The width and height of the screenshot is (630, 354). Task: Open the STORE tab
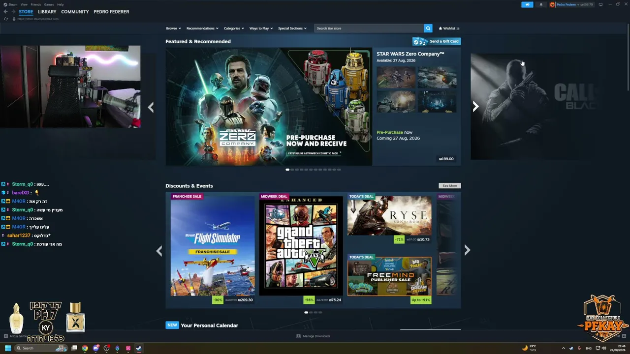point(26,12)
